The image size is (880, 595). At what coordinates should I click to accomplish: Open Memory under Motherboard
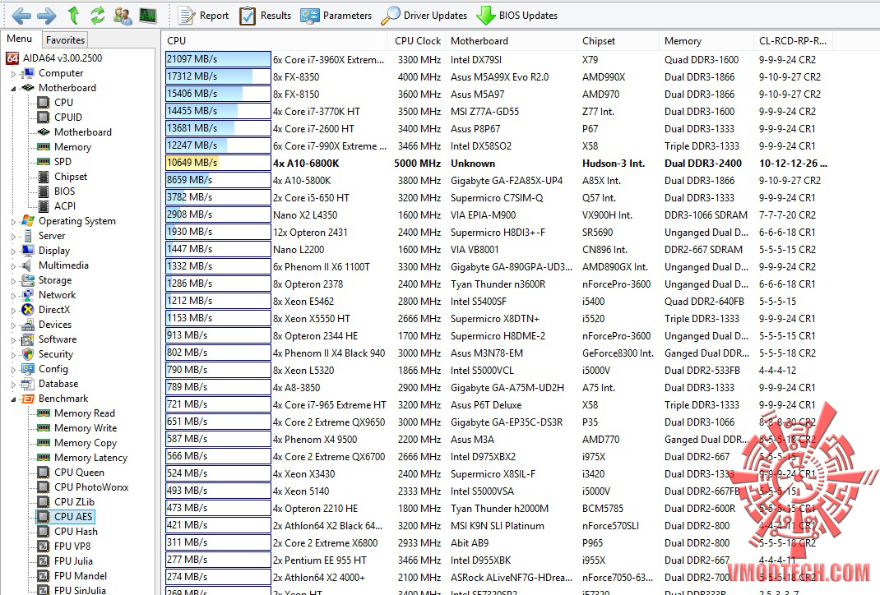pyautogui.click(x=64, y=147)
